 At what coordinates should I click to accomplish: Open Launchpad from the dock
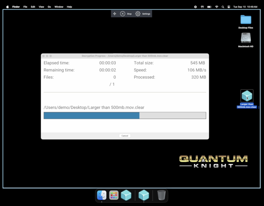tap(114, 195)
